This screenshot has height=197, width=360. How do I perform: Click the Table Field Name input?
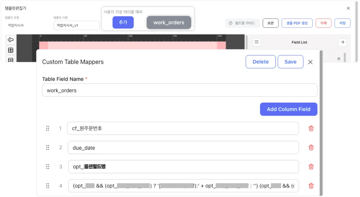pyautogui.click(x=179, y=90)
